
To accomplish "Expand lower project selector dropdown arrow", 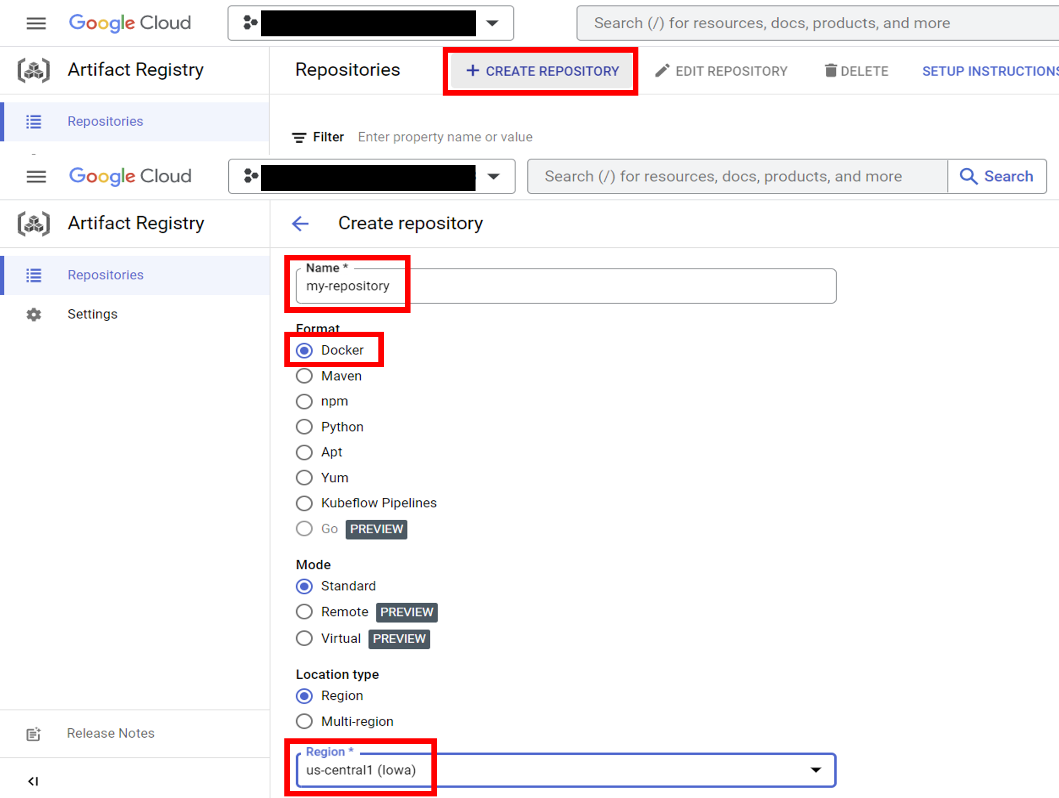I will click(494, 176).
